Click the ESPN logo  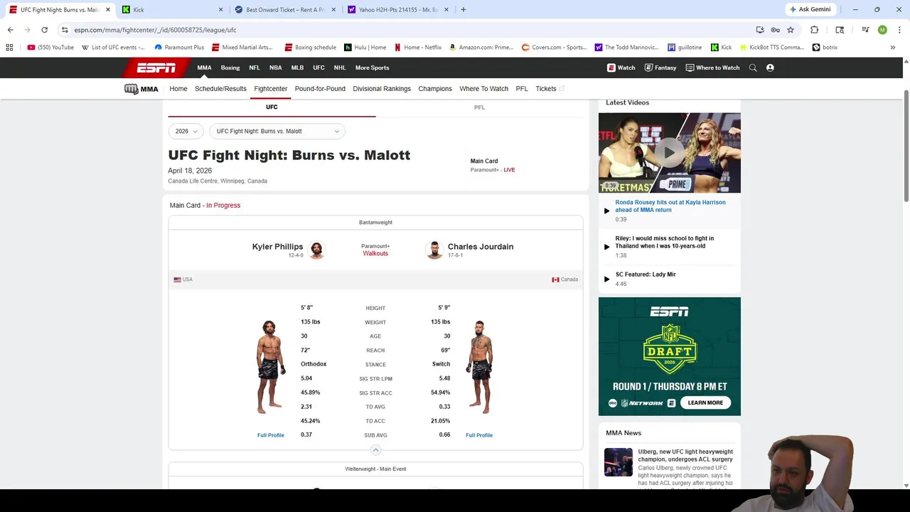click(x=156, y=68)
